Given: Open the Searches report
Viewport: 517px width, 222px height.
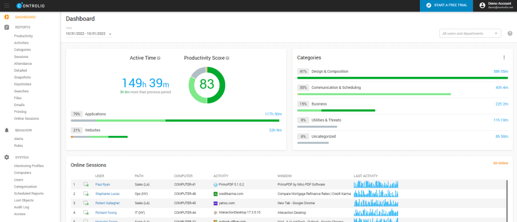Looking at the screenshot, I should [21, 91].
